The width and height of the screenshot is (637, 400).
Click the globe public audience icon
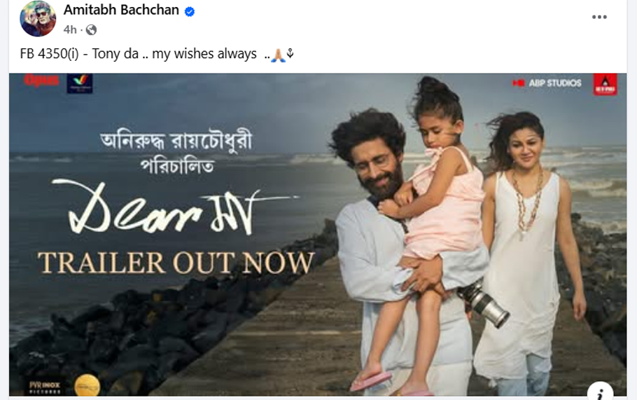[x=92, y=29]
